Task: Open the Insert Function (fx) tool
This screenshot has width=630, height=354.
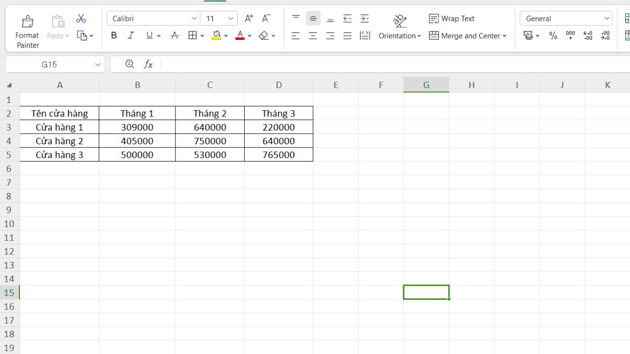Action: pos(149,64)
